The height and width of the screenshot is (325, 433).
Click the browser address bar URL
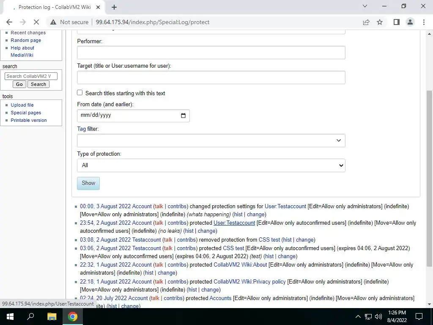[x=152, y=22]
